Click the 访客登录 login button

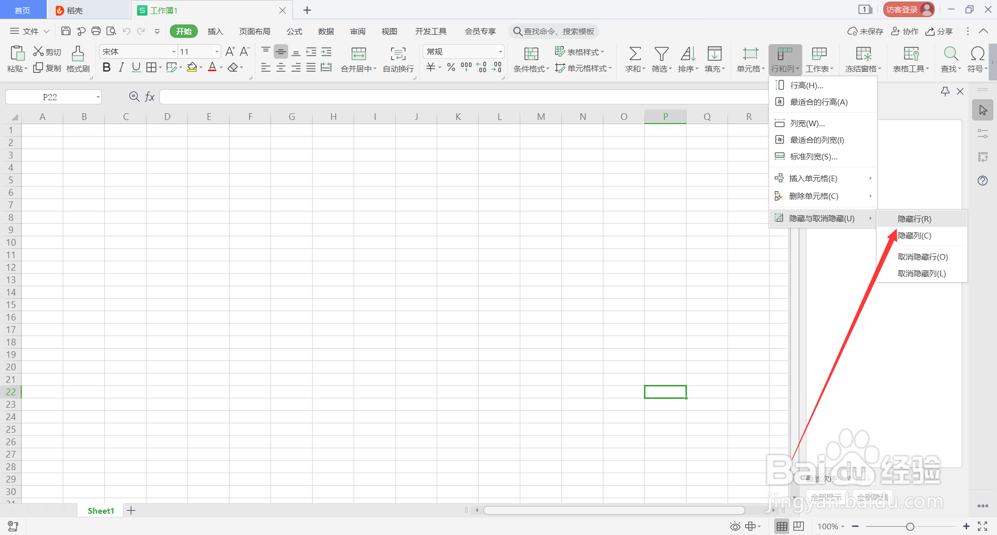909,9
